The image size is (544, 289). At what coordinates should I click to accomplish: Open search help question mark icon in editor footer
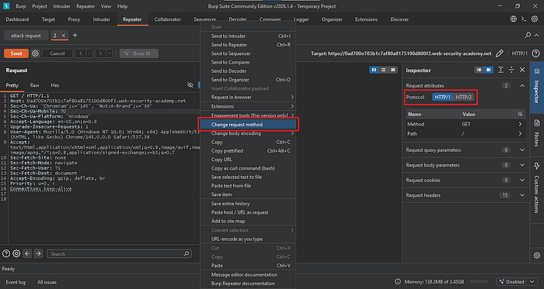[6, 253]
